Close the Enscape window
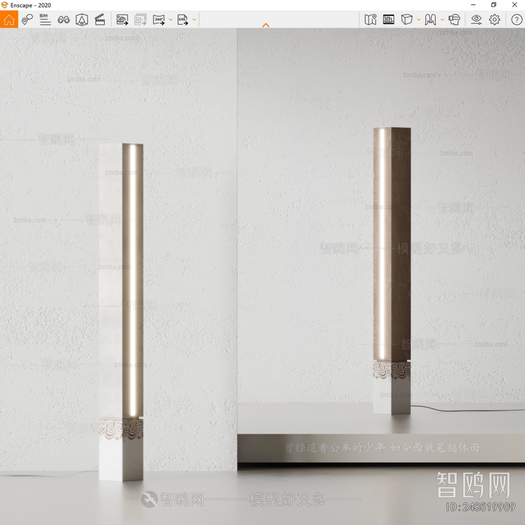525x525 pixels. coord(514,5)
